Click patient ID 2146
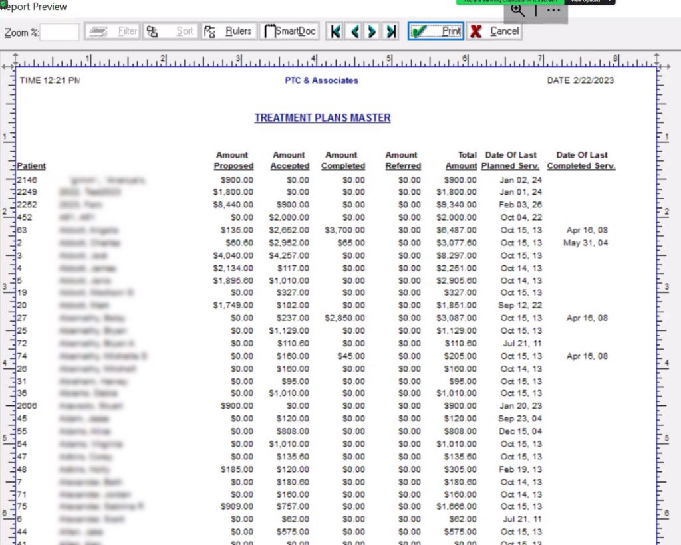The width and height of the screenshot is (681, 545). pyautogui.click(x=27, y=180)
